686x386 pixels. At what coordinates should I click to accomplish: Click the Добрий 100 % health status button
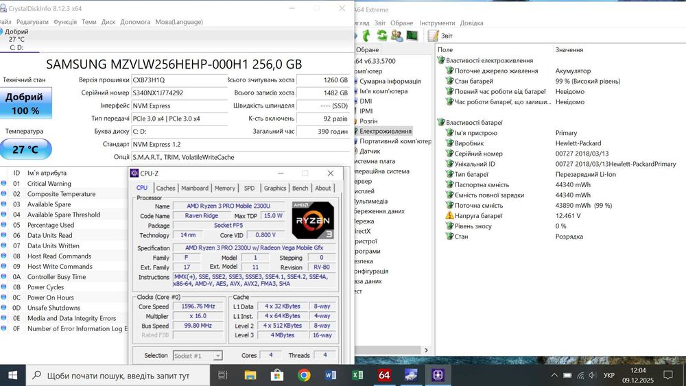pyautogui.click(x=25, y=103)
